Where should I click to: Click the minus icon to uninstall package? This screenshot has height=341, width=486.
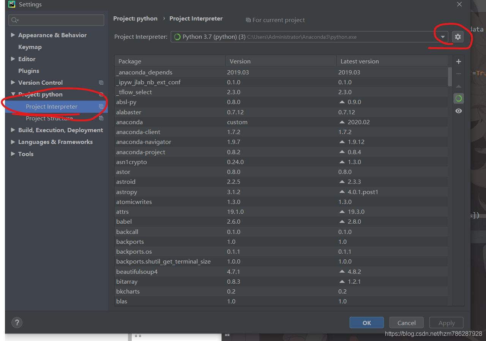tap(459, 74)
